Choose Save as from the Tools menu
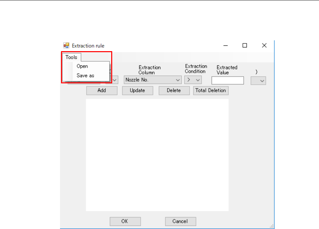The image size is (319, 229). point(86,76)
